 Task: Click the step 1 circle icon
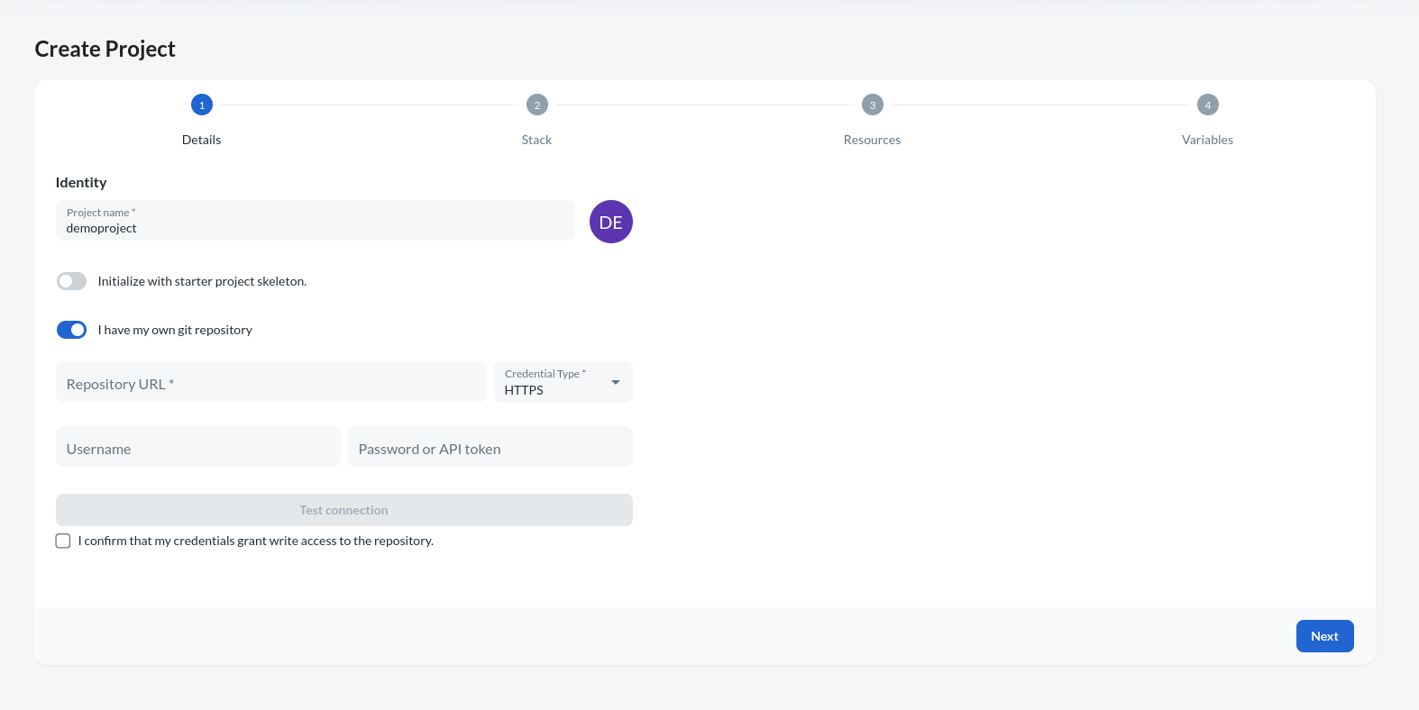[201, 105]
